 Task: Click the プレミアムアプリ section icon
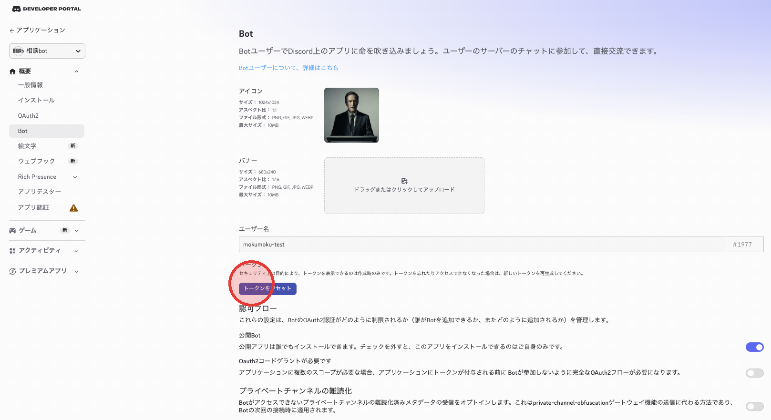click(12, 271)
